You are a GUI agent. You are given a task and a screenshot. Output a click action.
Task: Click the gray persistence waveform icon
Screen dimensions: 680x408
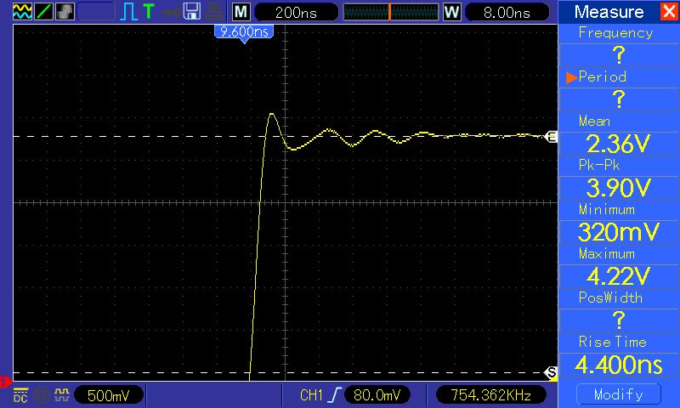pyautogui.click(x=65, y=11)
